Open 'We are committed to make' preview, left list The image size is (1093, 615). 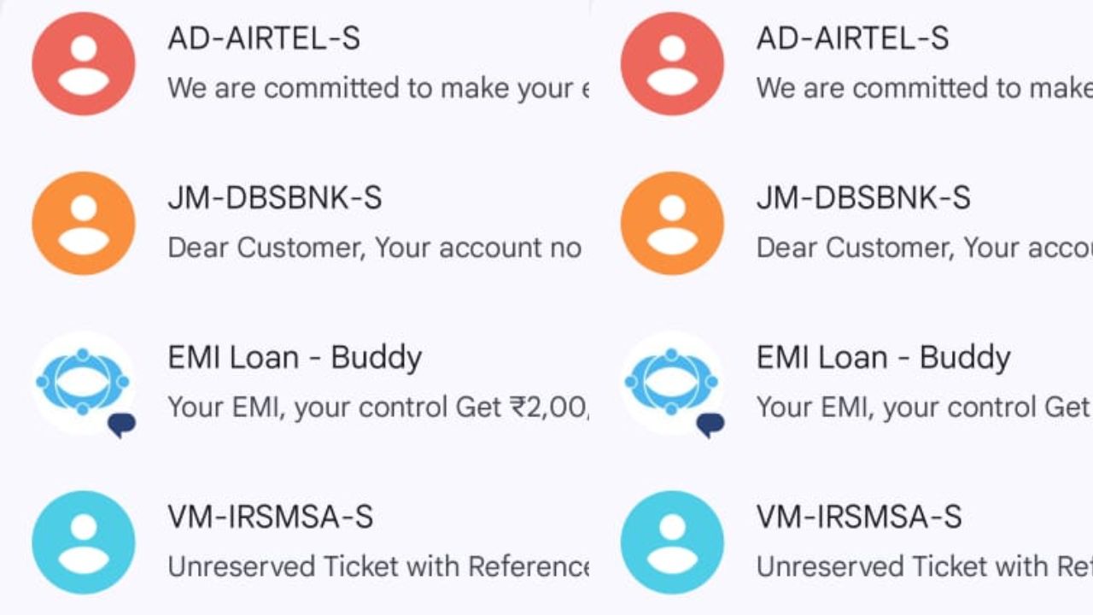tap(378, 88)
